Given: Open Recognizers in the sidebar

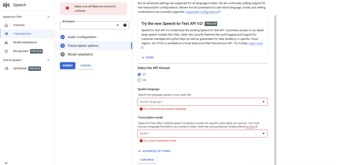Looking at the screenshot, I should [x=27, y=51].
